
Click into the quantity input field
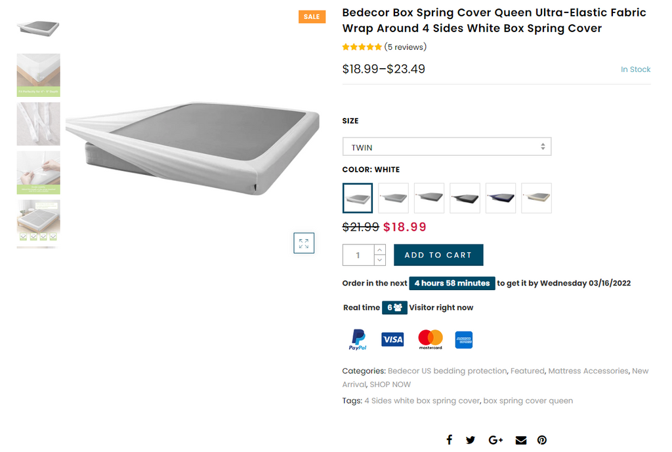click(358, 255)
